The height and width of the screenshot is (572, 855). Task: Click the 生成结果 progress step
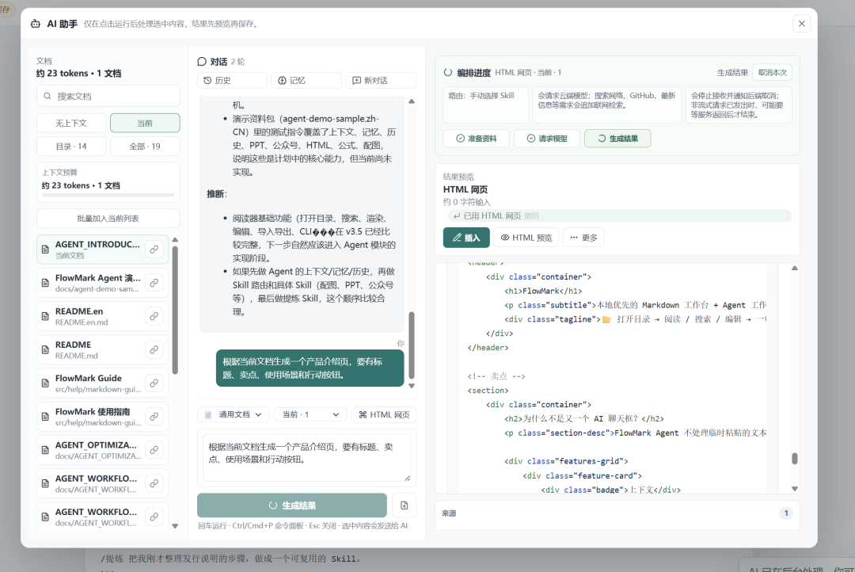click(x=617, y=139)
